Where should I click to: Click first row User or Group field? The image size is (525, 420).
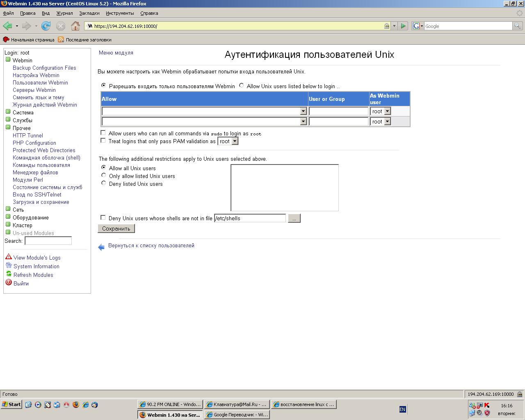point(339,111)
